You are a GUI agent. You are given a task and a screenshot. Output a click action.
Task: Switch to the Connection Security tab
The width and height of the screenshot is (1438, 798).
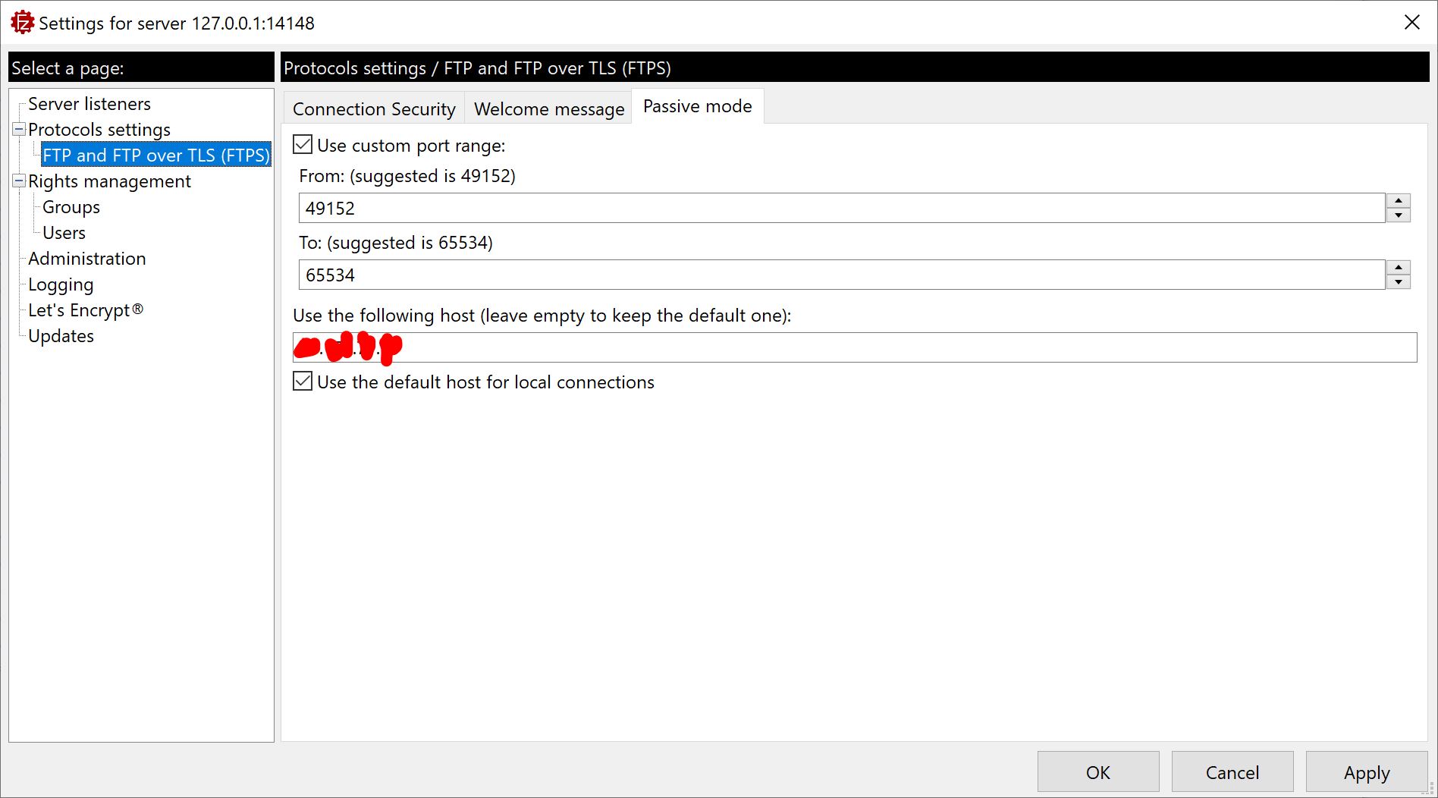[374, 108]
